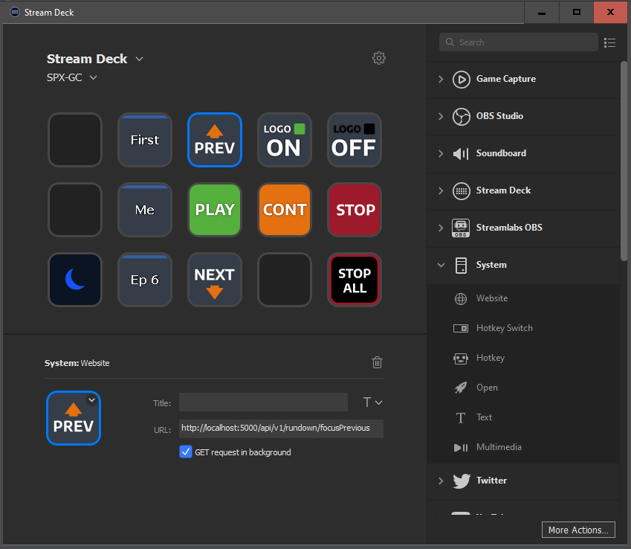Open Stream Deck settings gear
Image resolution: width=631 pixels, height=549 pixels.
click(x=379, y=58)
